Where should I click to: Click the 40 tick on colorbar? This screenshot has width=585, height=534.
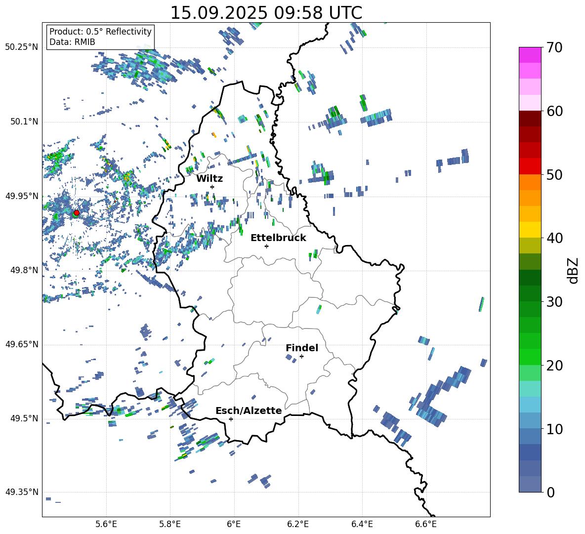554,238
